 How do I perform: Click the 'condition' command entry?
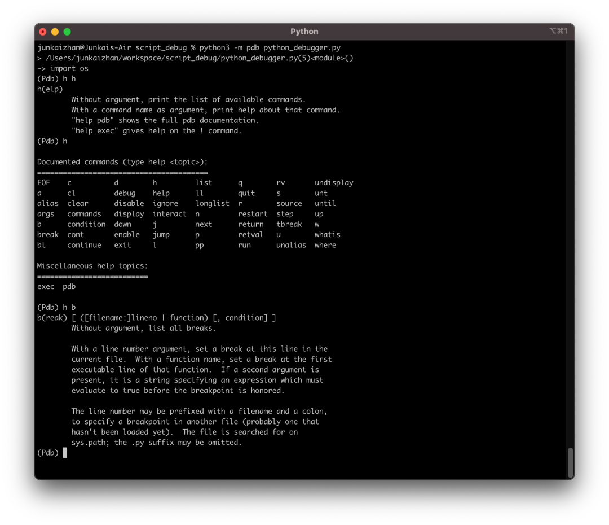pyautogui.click(x=86, y=224)
